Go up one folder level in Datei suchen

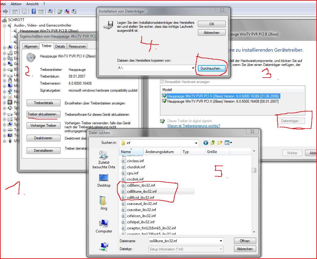(213, 143)
